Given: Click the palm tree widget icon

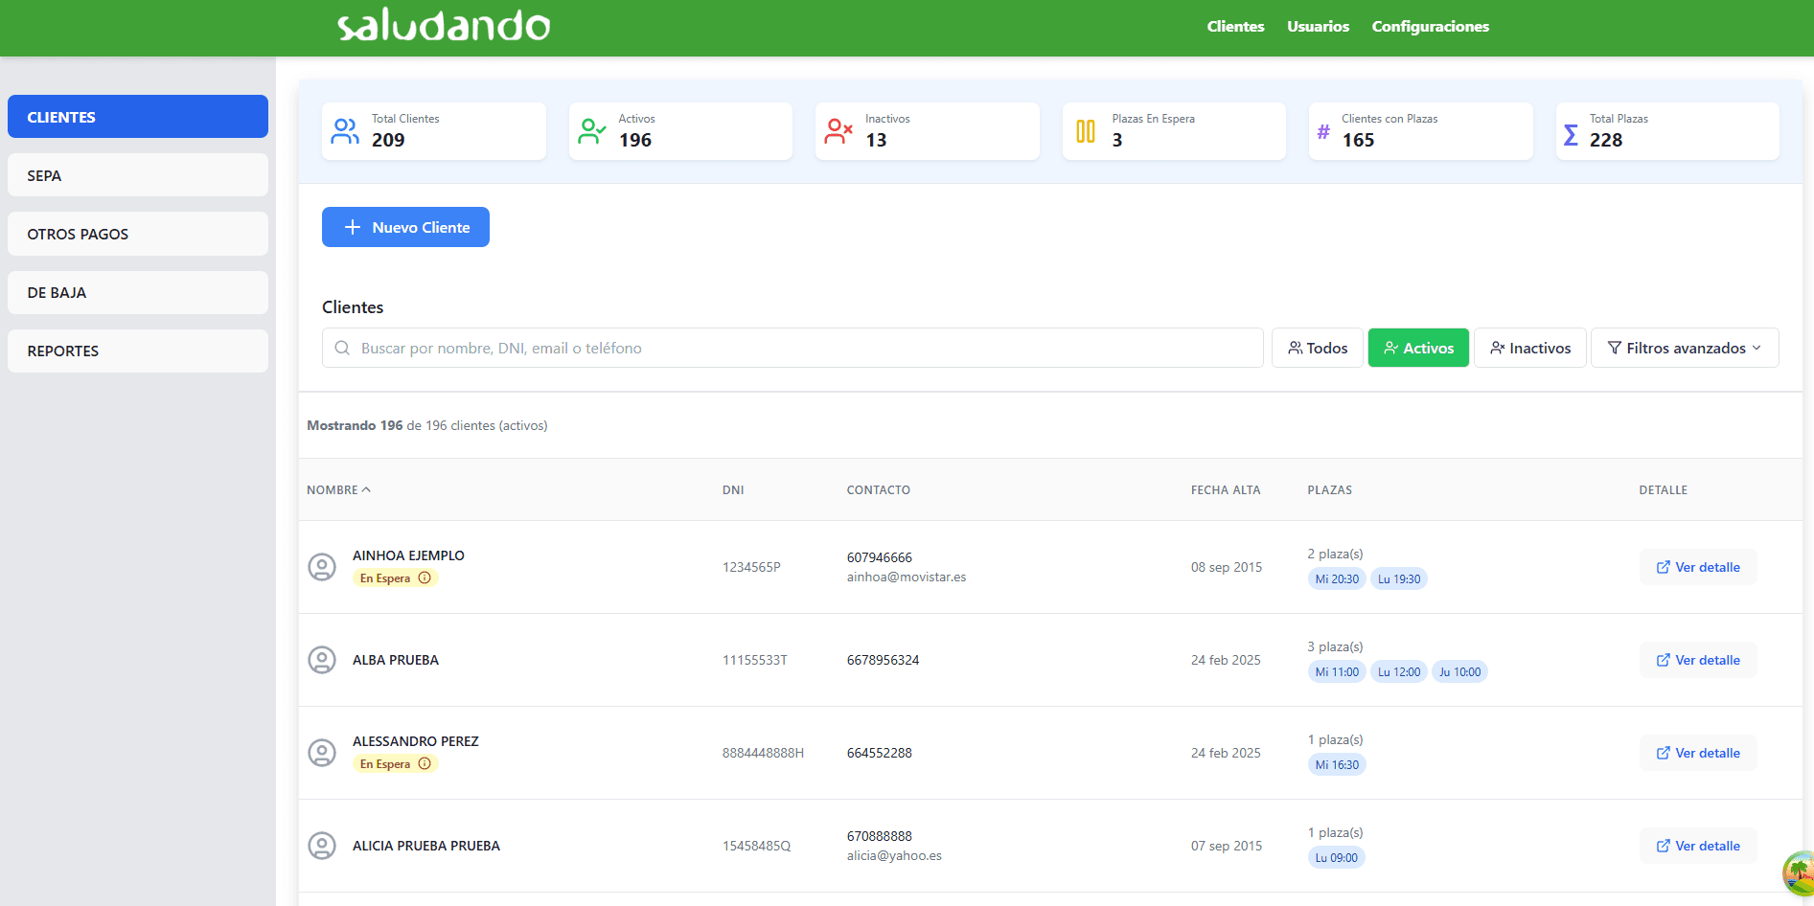Looking at the screenshot, I should [x=1799, y=872].
